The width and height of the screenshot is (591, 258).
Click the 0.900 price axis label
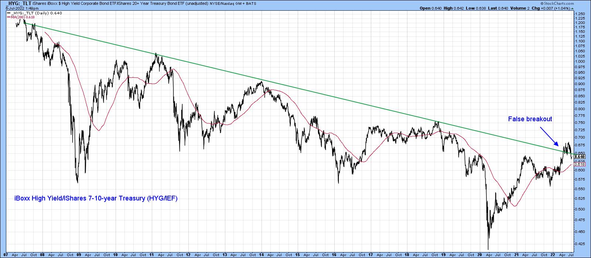[580, 84]
